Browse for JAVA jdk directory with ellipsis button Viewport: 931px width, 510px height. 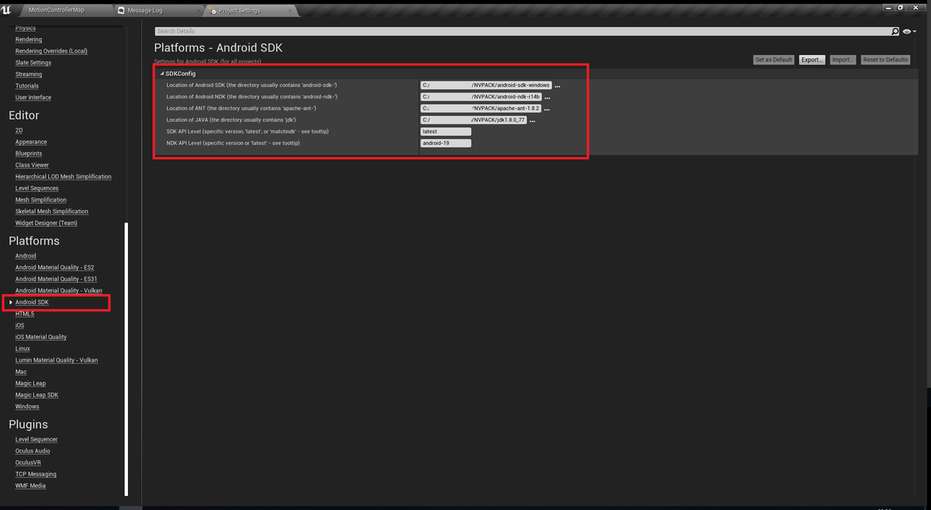(532, 121)
